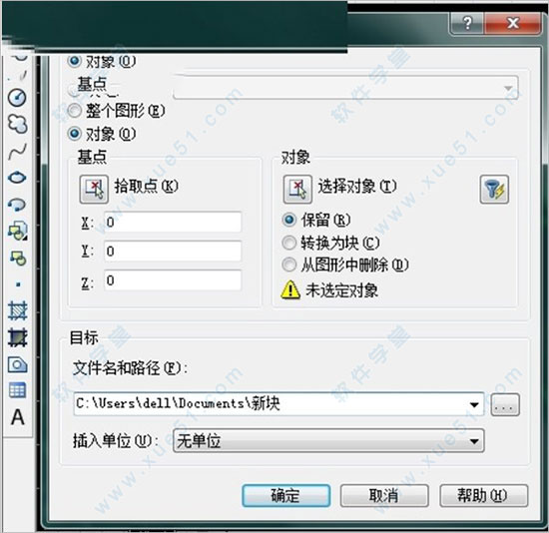The width and height of the screenshot is (549, 533).
Task: Choose Delete from drawing (从图形中删除) option
Action: [289, 265]
